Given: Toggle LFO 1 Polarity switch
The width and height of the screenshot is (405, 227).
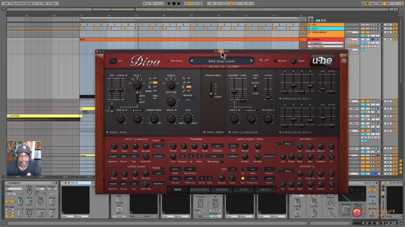Looking at the screenshot, I should click(x=162, y=140).
